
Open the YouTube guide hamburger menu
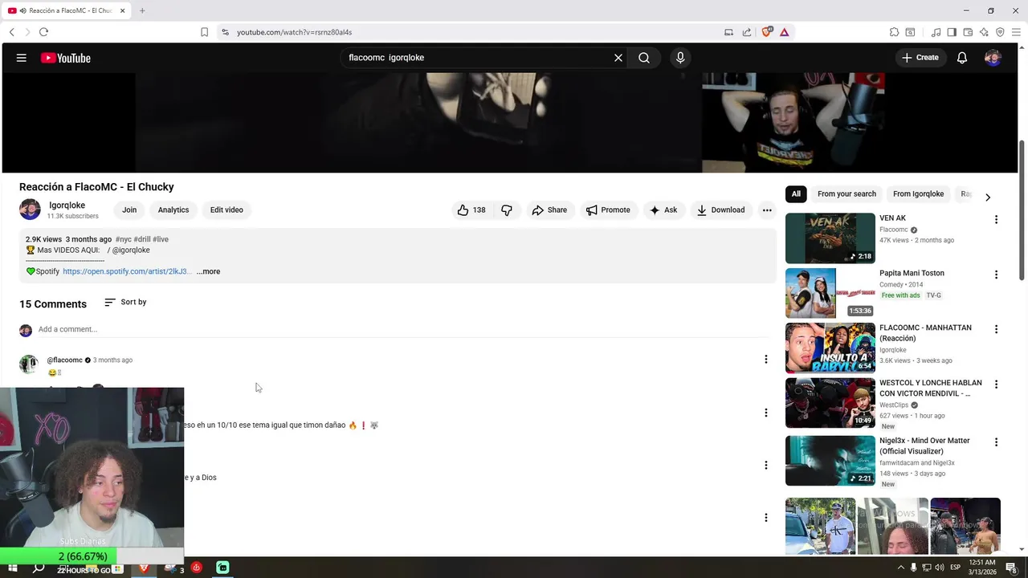click(22, 58)
